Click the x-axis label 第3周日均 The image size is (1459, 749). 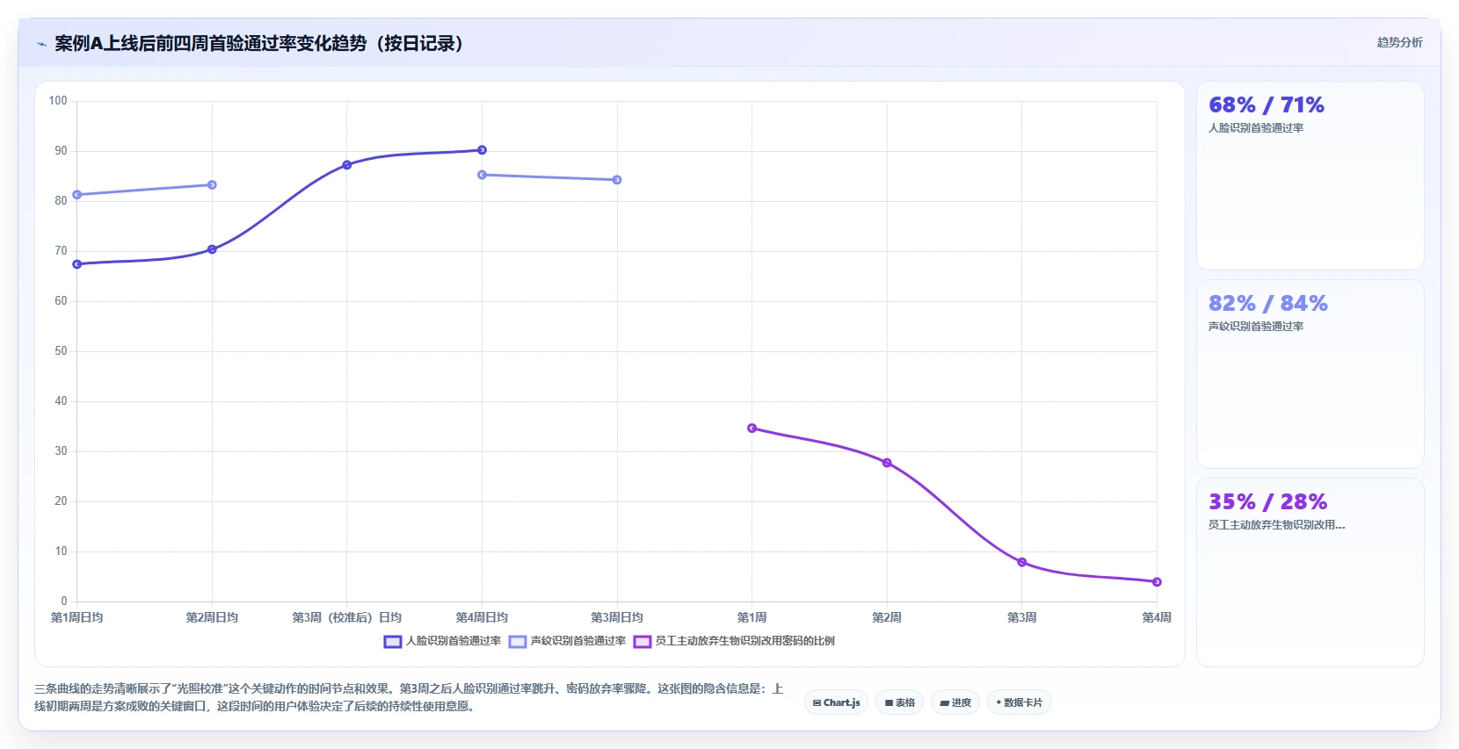click(x=617, y=618)
